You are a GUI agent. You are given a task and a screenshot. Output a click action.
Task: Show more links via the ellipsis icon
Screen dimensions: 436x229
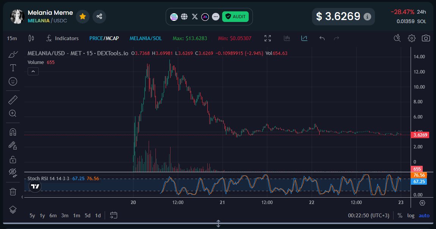point(215,17)
